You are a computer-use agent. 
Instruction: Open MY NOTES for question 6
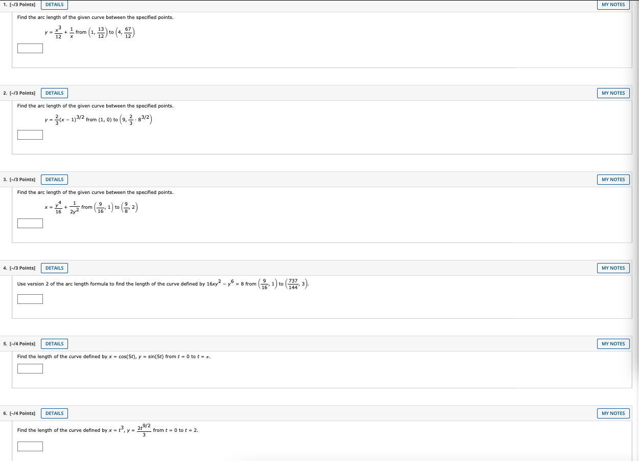[613, 413]
